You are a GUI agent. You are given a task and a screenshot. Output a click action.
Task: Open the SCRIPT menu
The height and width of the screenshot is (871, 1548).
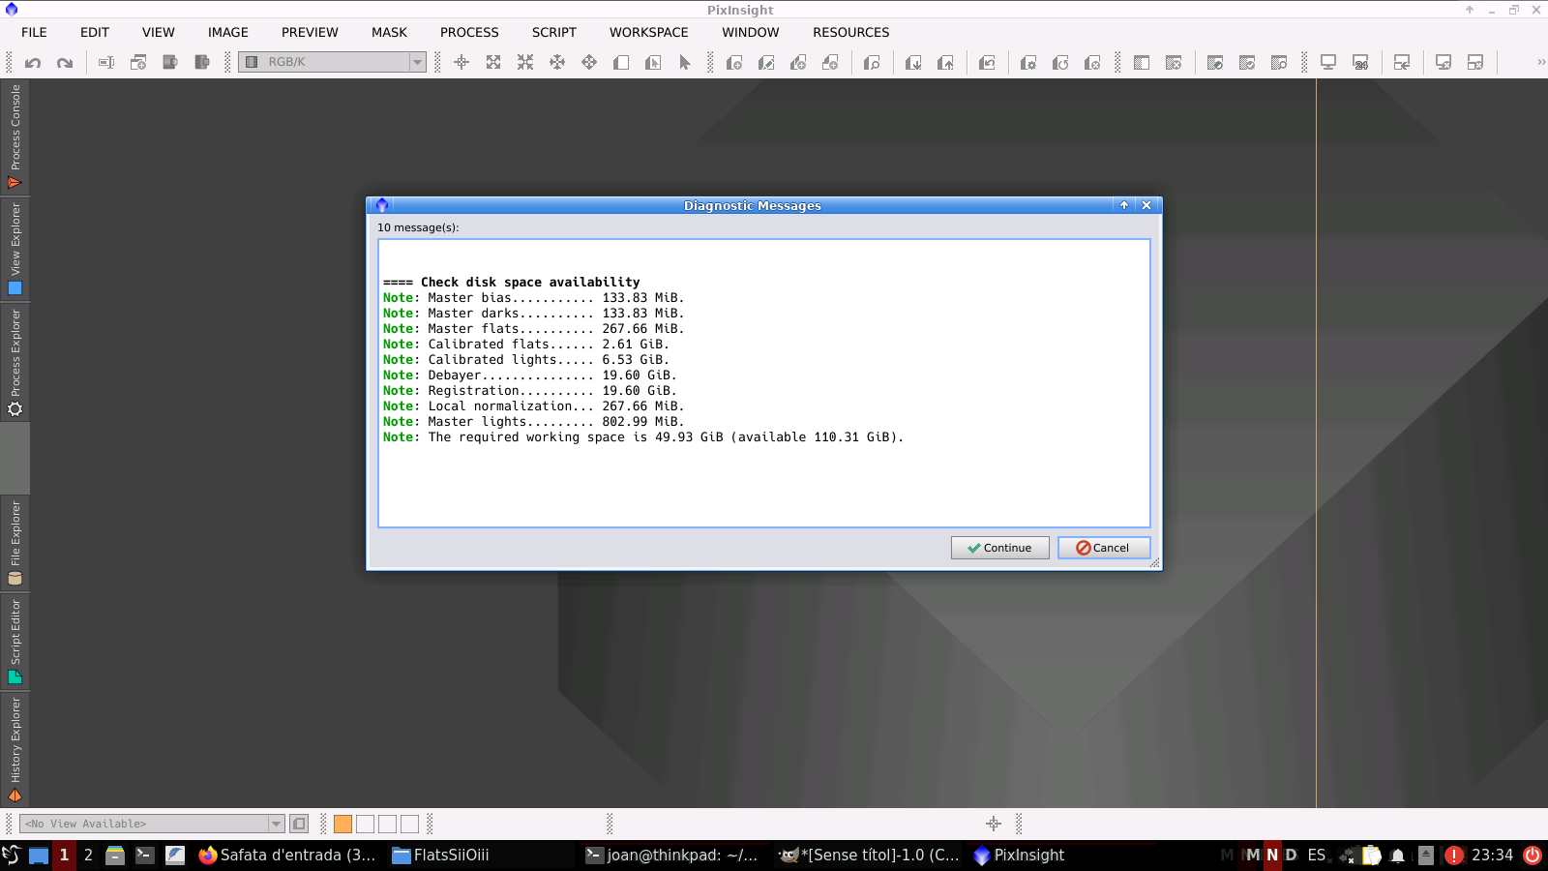[x=553, y=32]
